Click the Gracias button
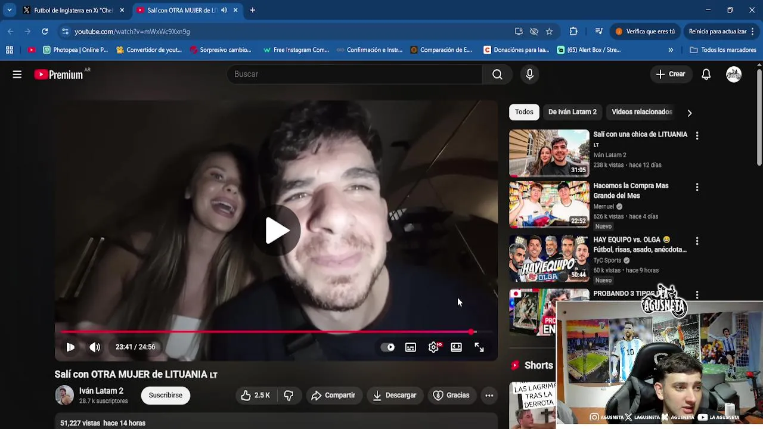The width and height of the screenshot is (763, 429). 451,395
